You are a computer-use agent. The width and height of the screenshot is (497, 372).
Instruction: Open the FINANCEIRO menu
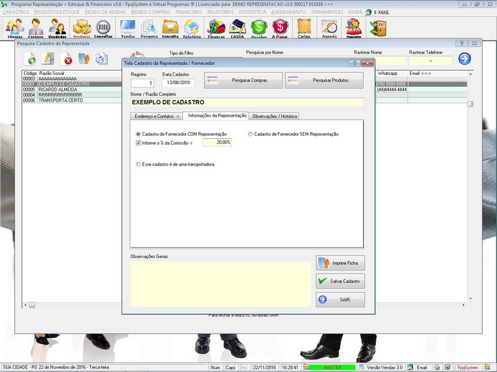click(189, 12)
